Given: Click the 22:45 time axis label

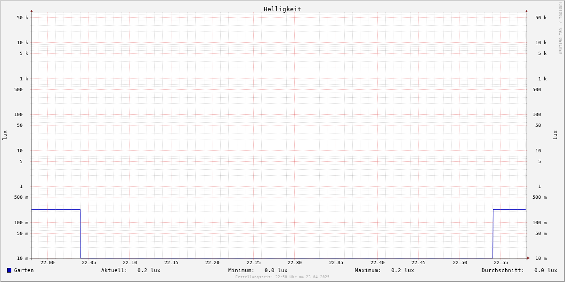Looking at the screenshot, I should click(419, 263).
